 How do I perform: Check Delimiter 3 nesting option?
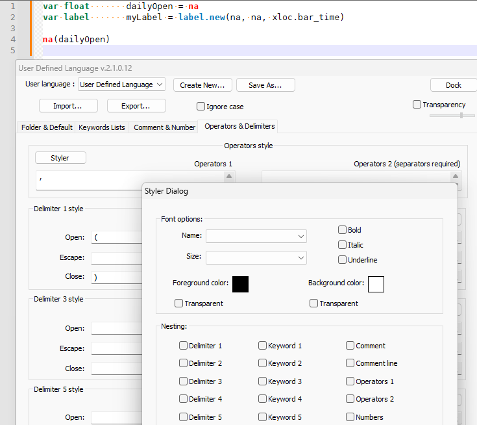coord(183,381)
